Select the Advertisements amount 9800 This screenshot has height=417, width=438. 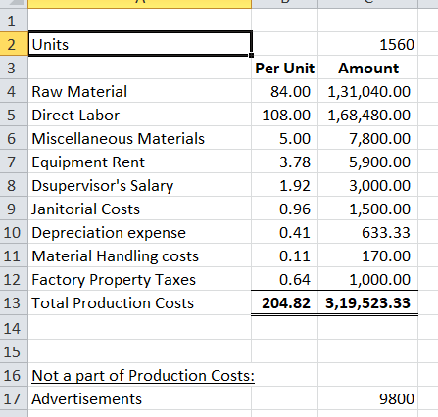[367, 398]
